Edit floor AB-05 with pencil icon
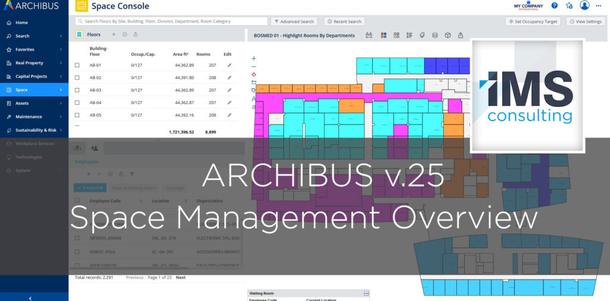 [x=229, y=115]
